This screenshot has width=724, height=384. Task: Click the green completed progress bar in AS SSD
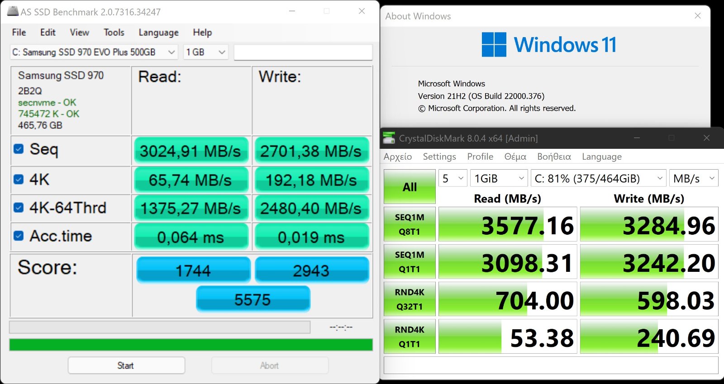tap(191, 345)
